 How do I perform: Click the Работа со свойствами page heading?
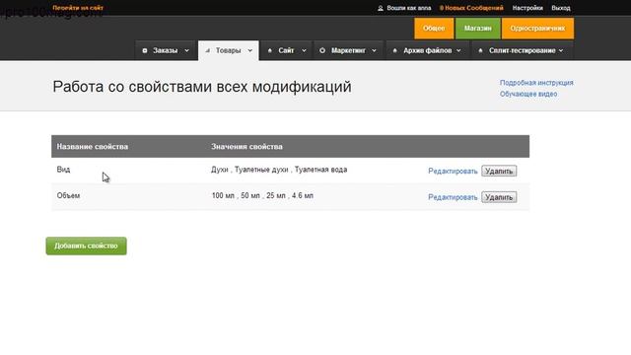tap(202, 87)
